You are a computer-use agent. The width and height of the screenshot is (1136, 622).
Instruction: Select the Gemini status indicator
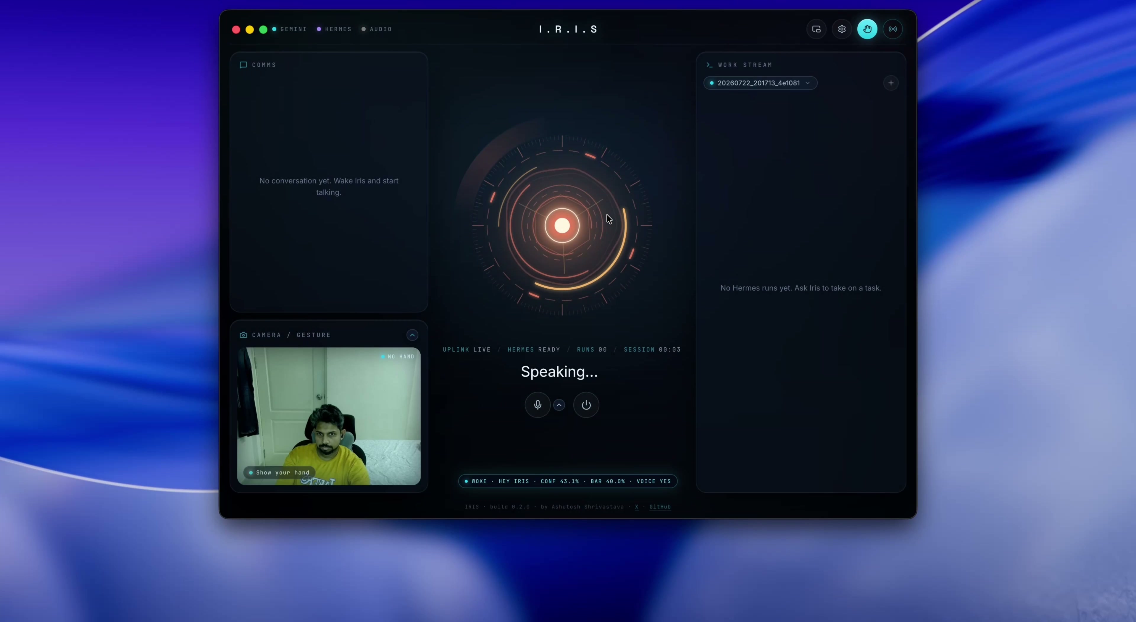289,29
